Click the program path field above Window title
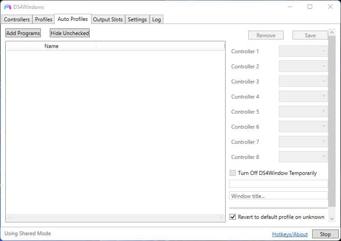The image size is (341, 241). (x=278, y=184)
